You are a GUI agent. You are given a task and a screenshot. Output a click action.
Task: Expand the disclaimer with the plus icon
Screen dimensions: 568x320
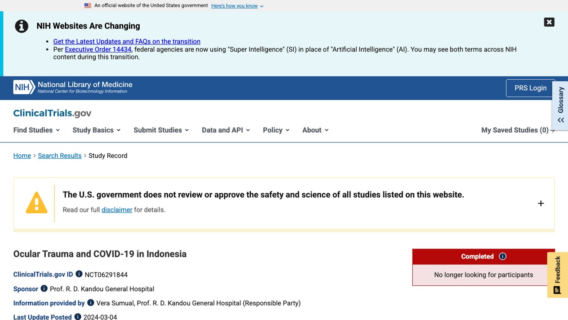coord(540,203)
